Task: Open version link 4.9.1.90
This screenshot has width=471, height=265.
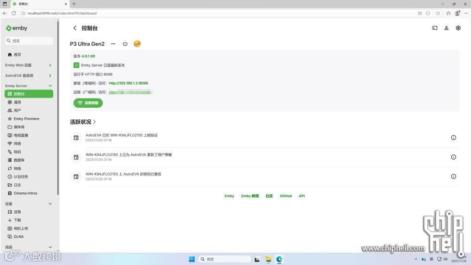Action: click(x=88, y=56)
